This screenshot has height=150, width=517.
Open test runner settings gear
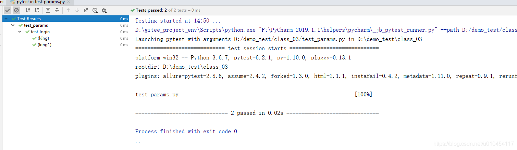(104, 10)
